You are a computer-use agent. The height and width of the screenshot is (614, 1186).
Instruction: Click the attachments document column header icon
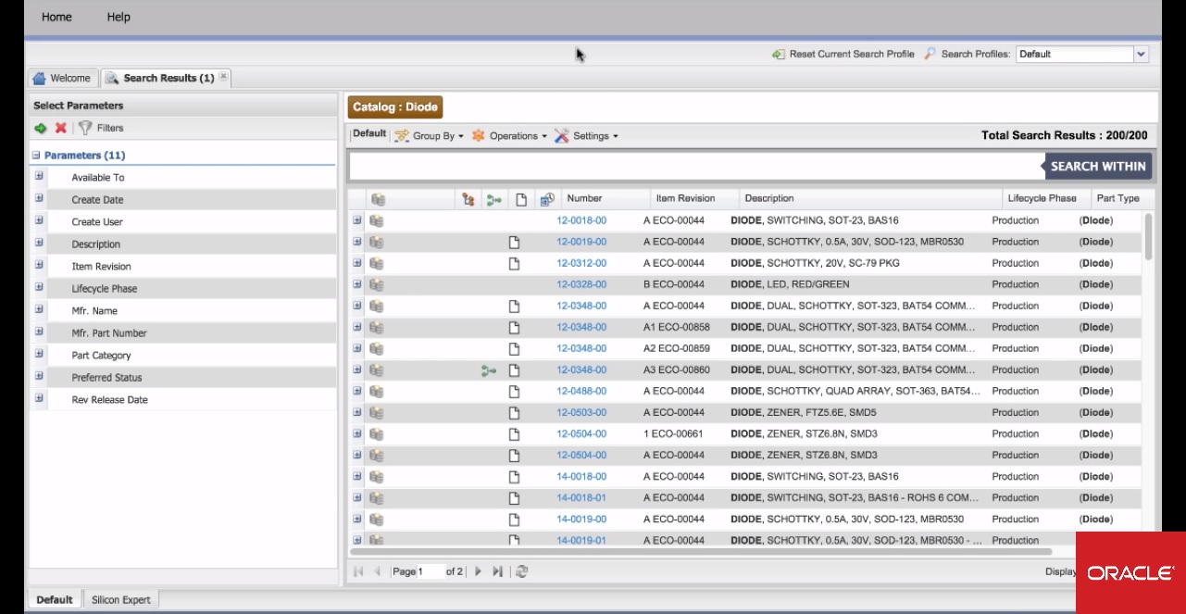[x=519, y=197]
